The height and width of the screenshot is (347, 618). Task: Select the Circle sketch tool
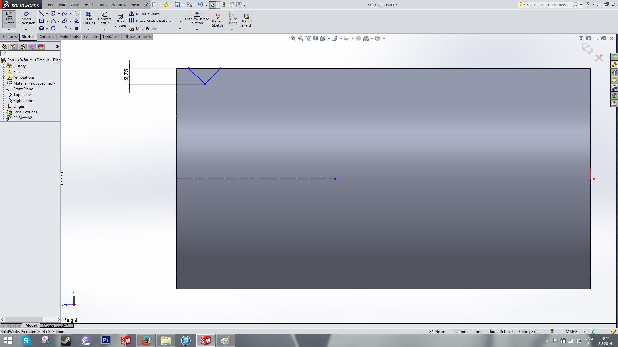[53, 14]
